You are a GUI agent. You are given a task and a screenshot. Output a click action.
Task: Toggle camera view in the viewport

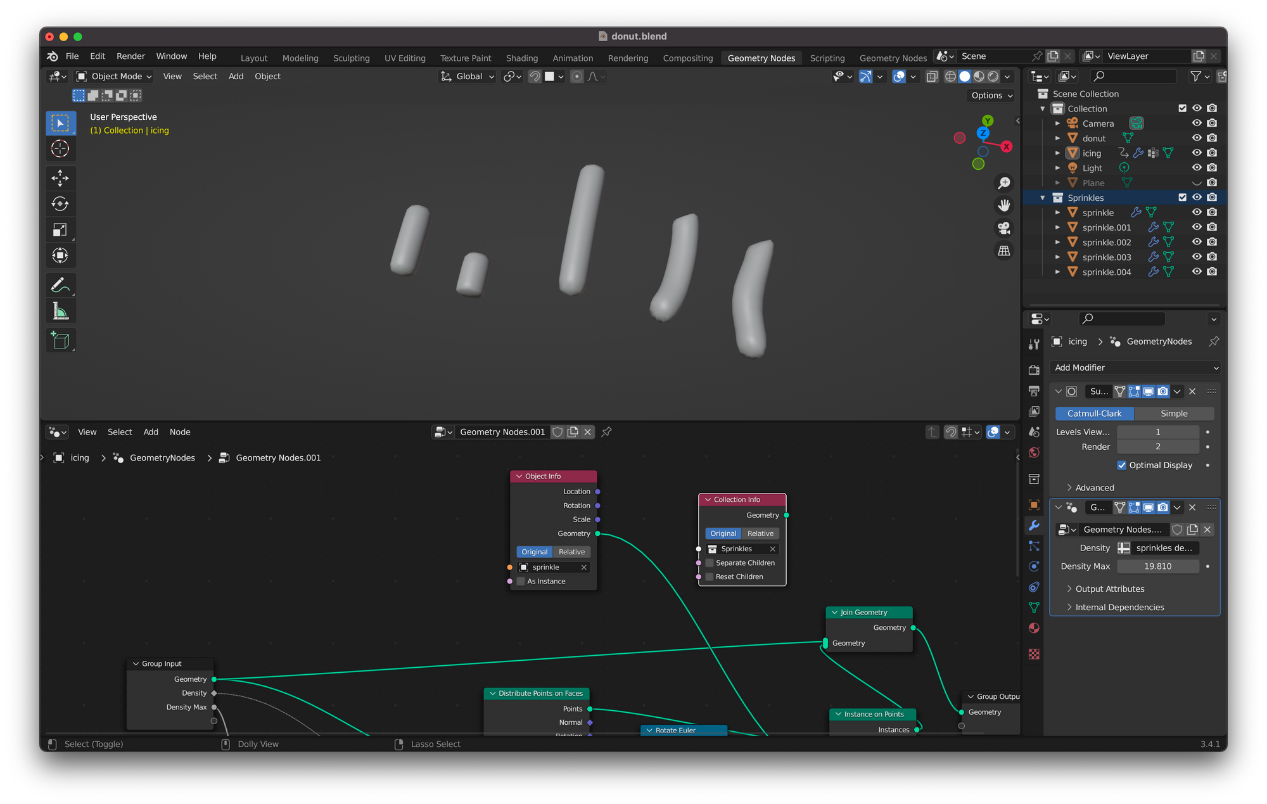point(1004,228)
